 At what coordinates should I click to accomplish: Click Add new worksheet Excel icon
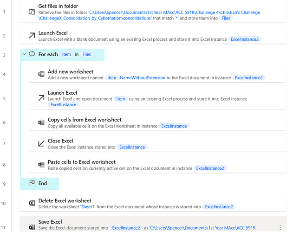(41, 74)
